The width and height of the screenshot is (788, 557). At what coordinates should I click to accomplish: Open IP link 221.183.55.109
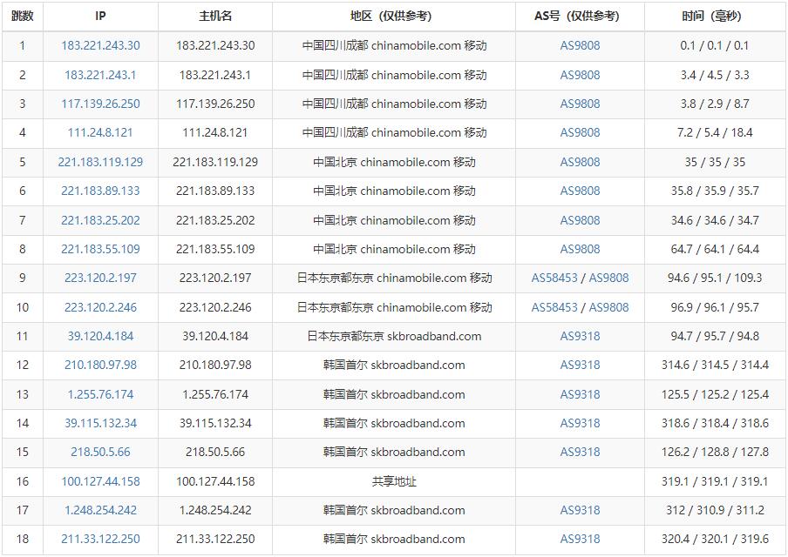pyautogui.click(x=100, y=249)
